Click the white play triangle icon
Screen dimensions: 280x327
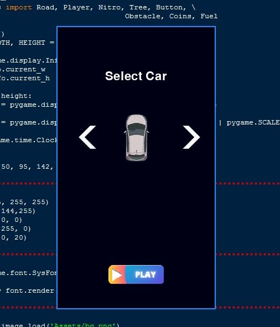point(117,274)
